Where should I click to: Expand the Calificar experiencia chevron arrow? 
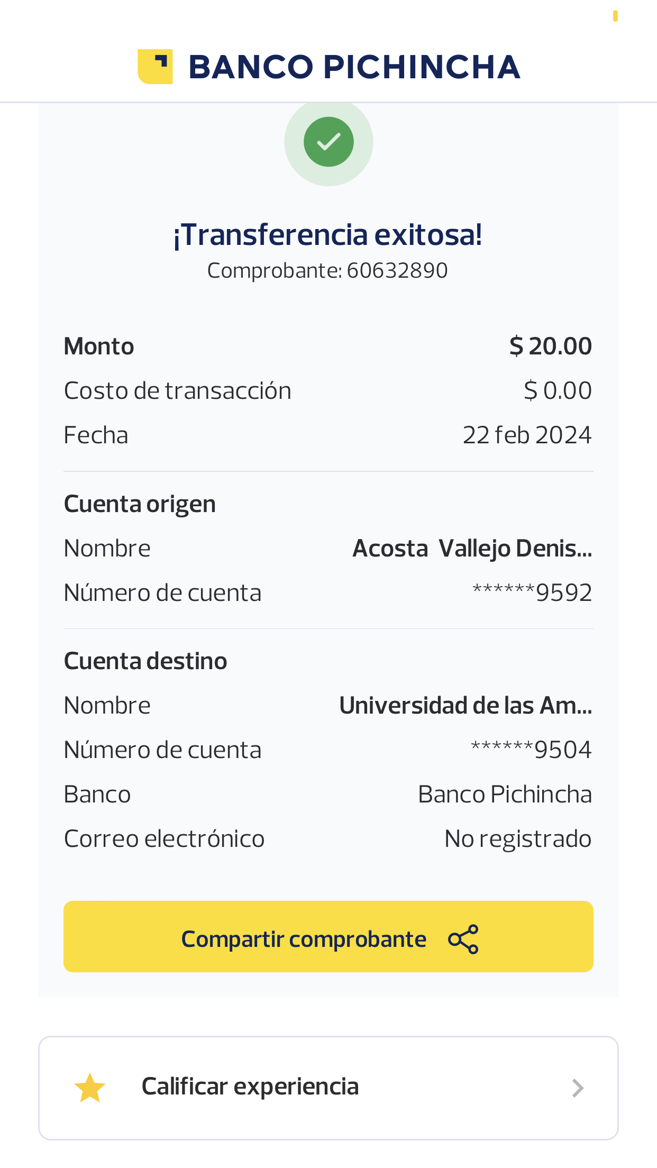click(578, 1088)
